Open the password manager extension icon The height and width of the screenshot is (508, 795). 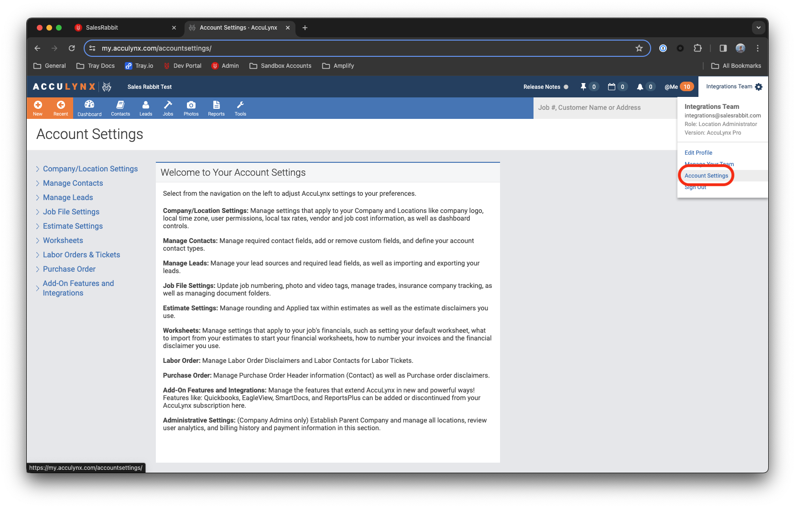663,48
